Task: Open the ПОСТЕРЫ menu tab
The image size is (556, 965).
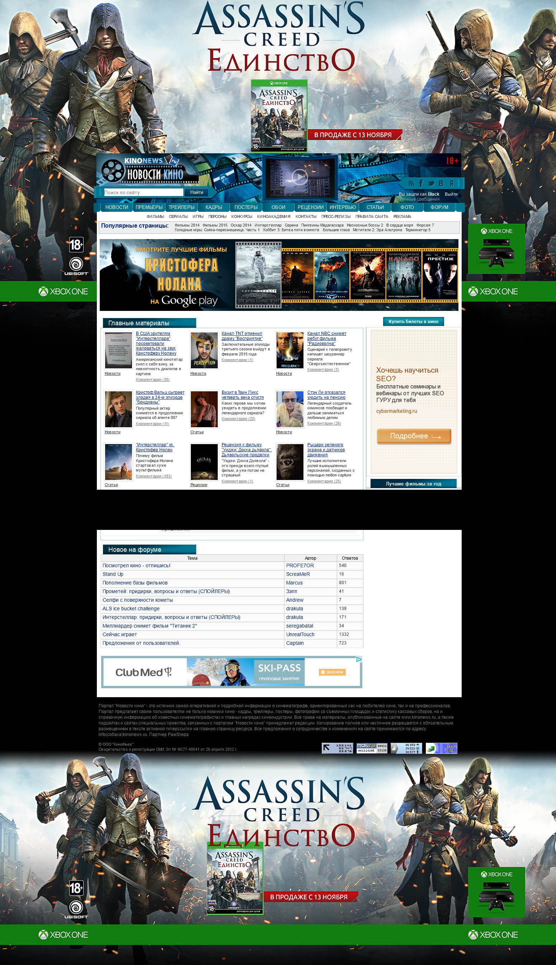Action: [x=246, y=207]
